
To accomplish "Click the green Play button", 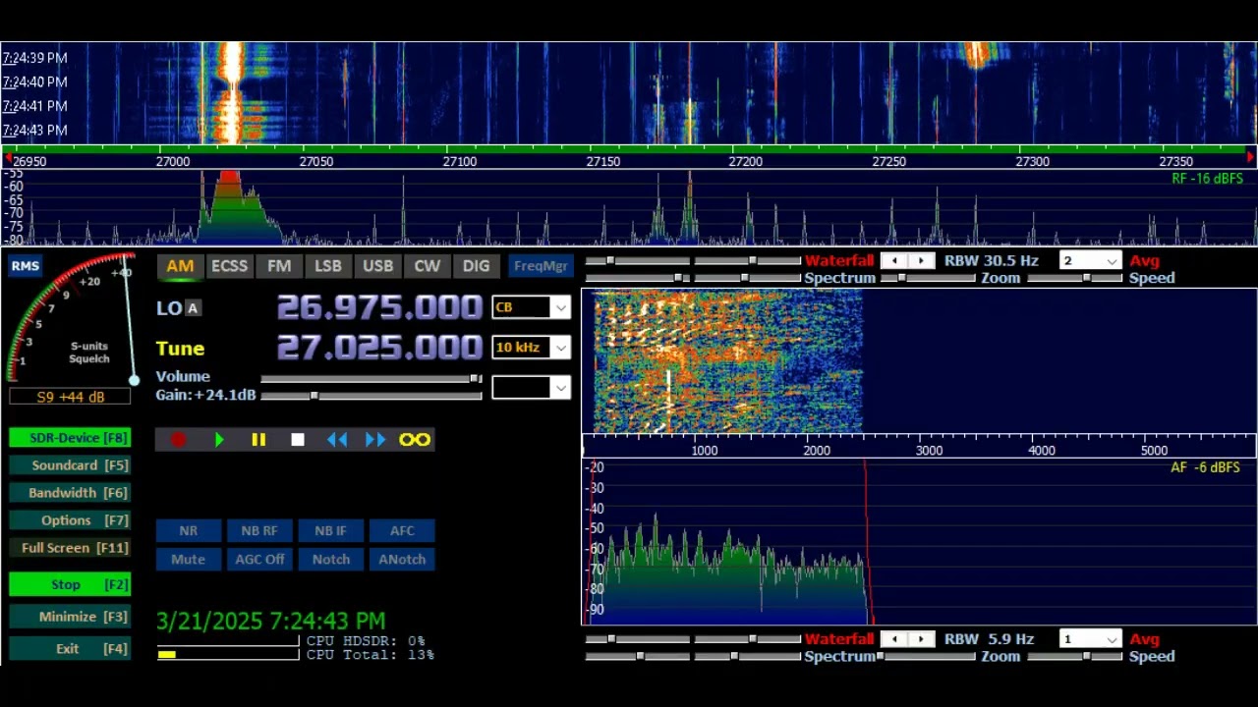I will (219, 440).
